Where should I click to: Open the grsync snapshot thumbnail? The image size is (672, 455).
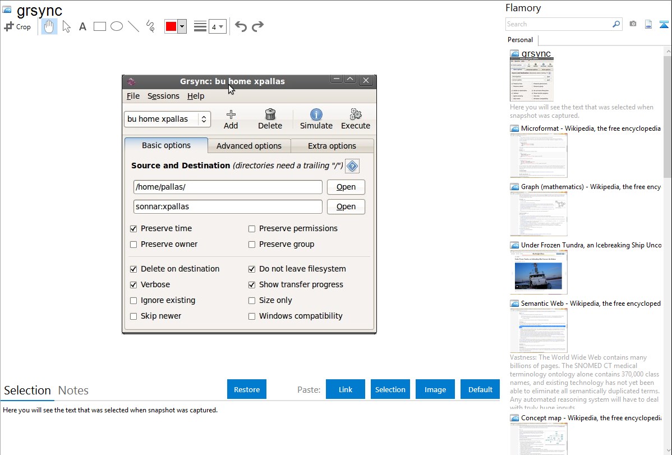[x=531, y=80]
